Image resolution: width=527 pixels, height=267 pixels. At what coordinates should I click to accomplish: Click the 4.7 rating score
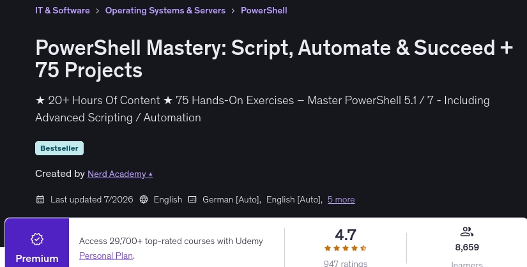pyautogui.click(x=346, y=234)
